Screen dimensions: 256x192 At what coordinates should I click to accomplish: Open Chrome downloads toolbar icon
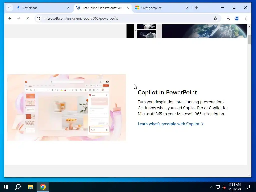(228, 18)
